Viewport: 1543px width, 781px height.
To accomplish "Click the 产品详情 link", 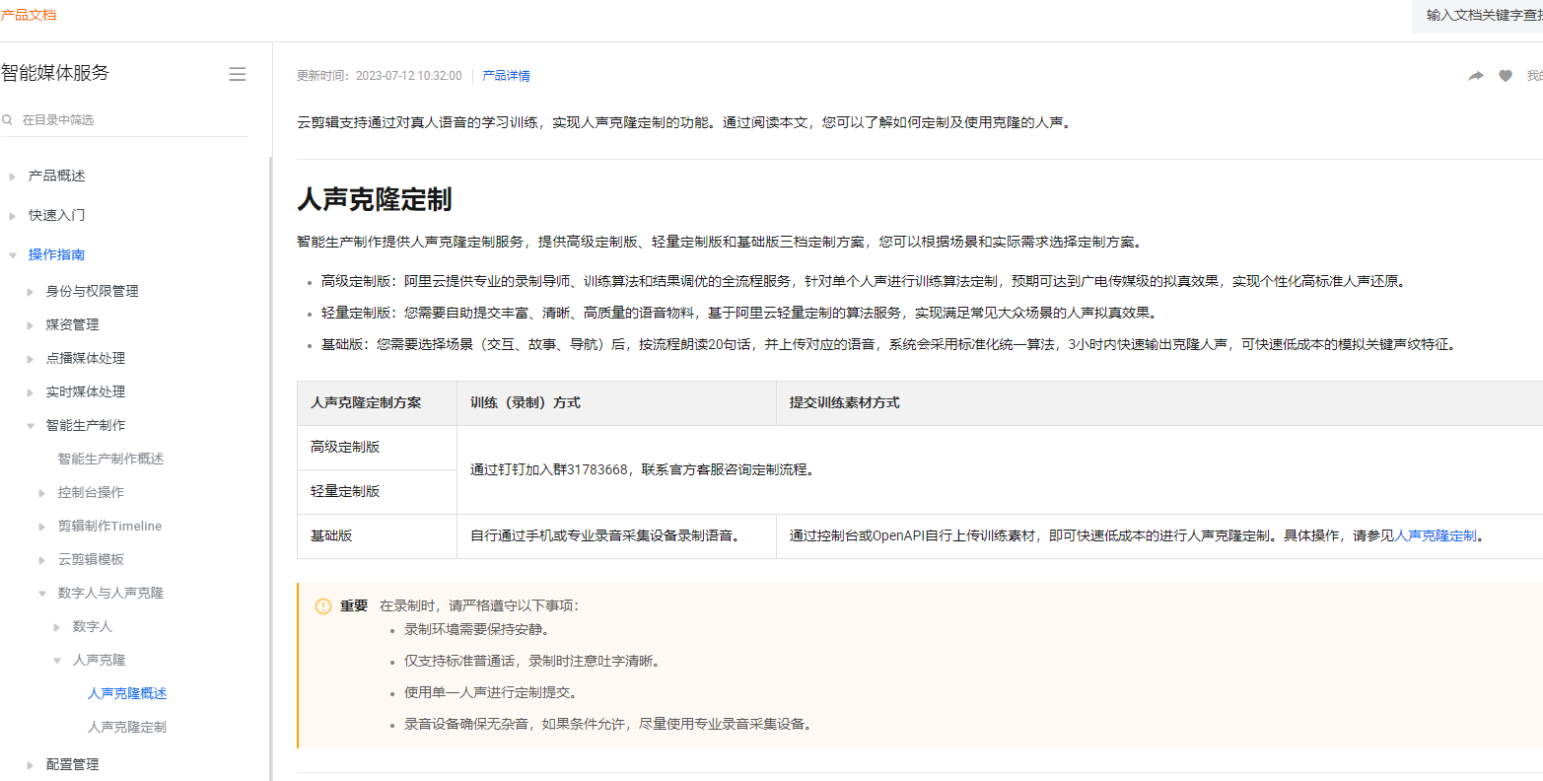I will [507, 76].
